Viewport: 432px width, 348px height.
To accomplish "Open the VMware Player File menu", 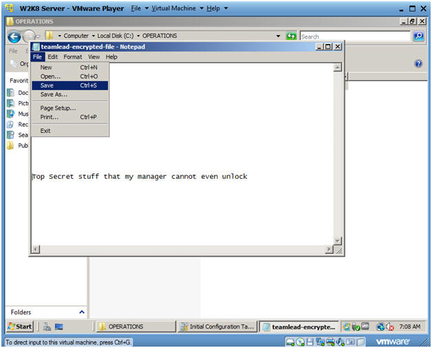I will [140, 8].
